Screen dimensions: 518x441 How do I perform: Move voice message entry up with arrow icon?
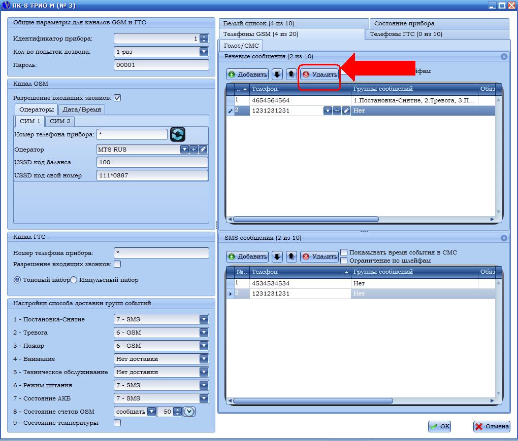[292, 75]
